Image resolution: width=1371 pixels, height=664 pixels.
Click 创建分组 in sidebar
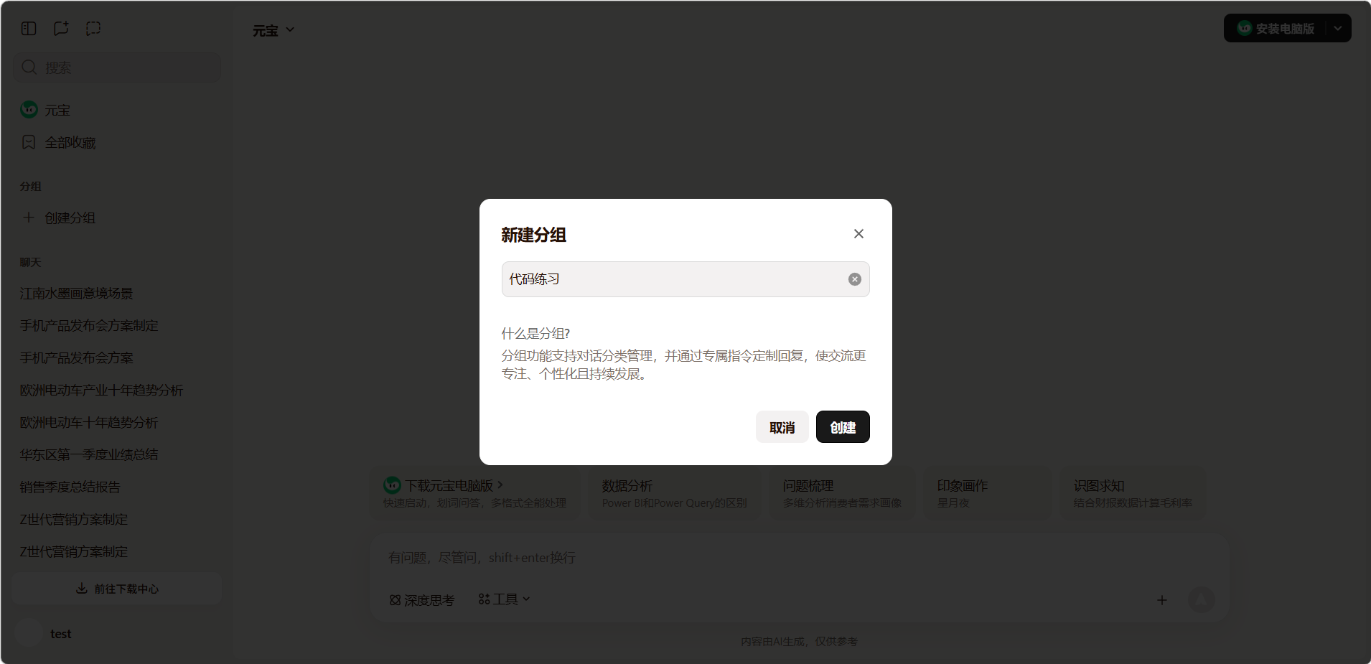pos(70,218)
